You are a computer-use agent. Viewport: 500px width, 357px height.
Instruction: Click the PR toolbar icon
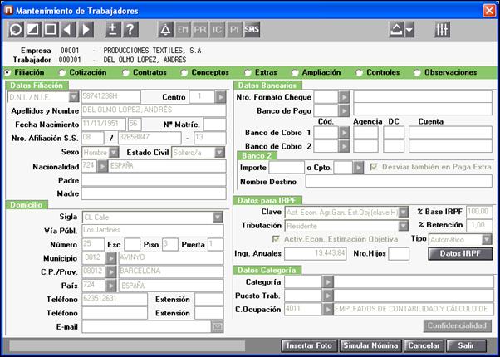click(200, 30)
